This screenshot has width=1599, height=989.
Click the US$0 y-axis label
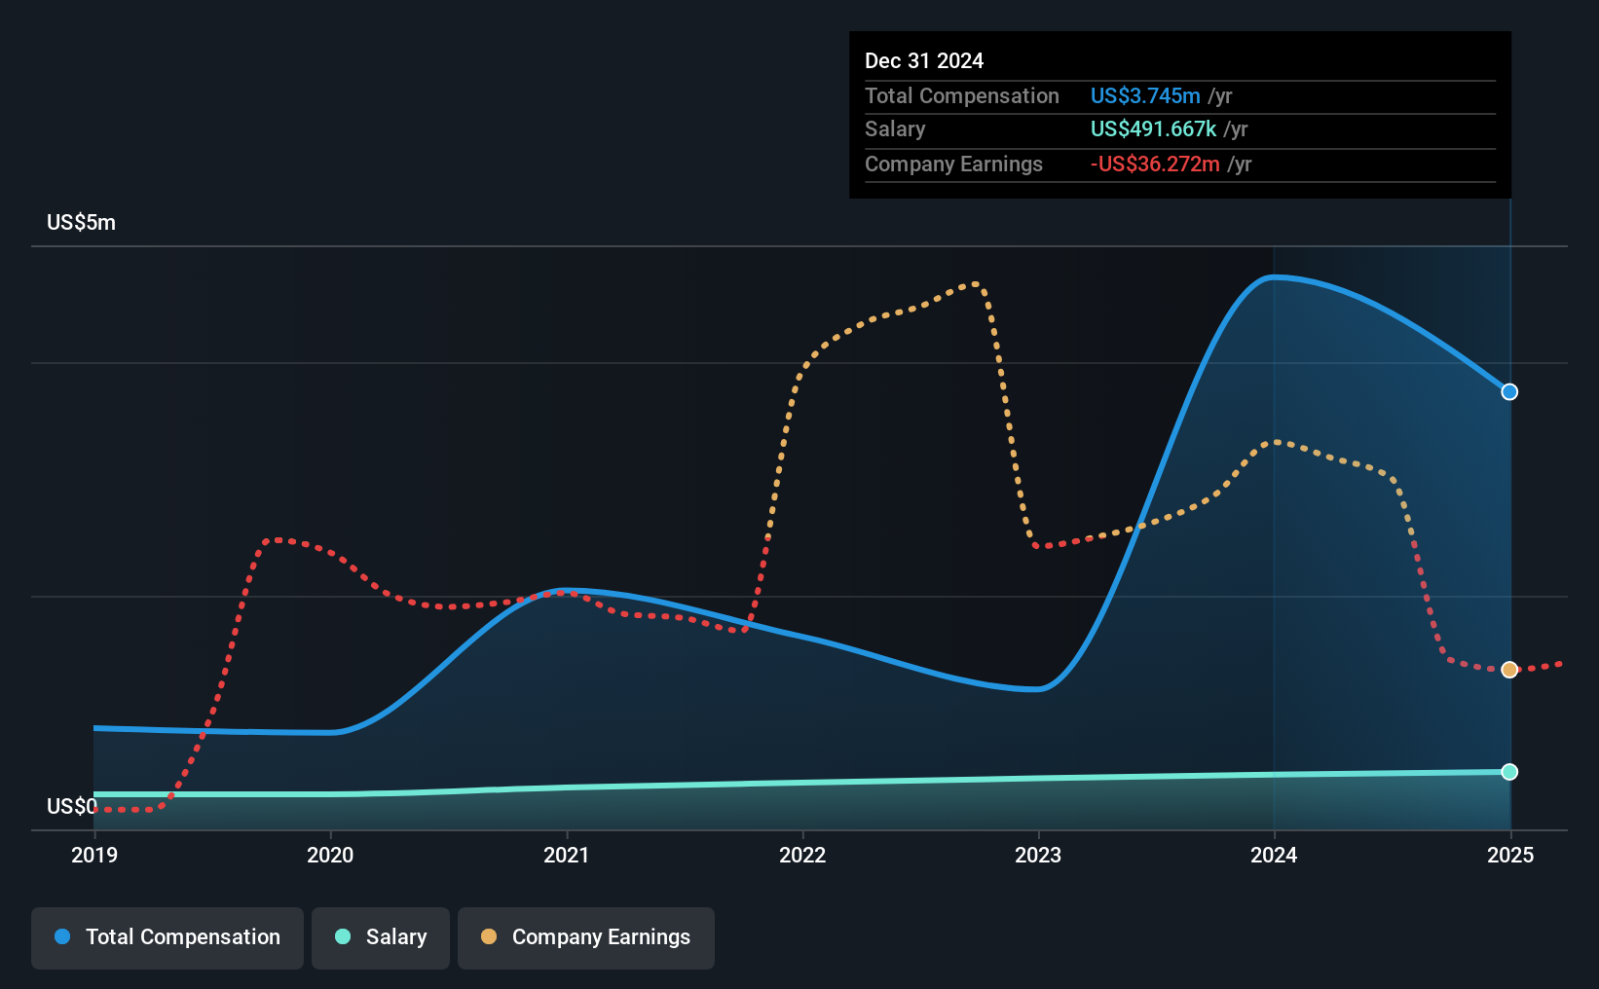tap(72, 807)
